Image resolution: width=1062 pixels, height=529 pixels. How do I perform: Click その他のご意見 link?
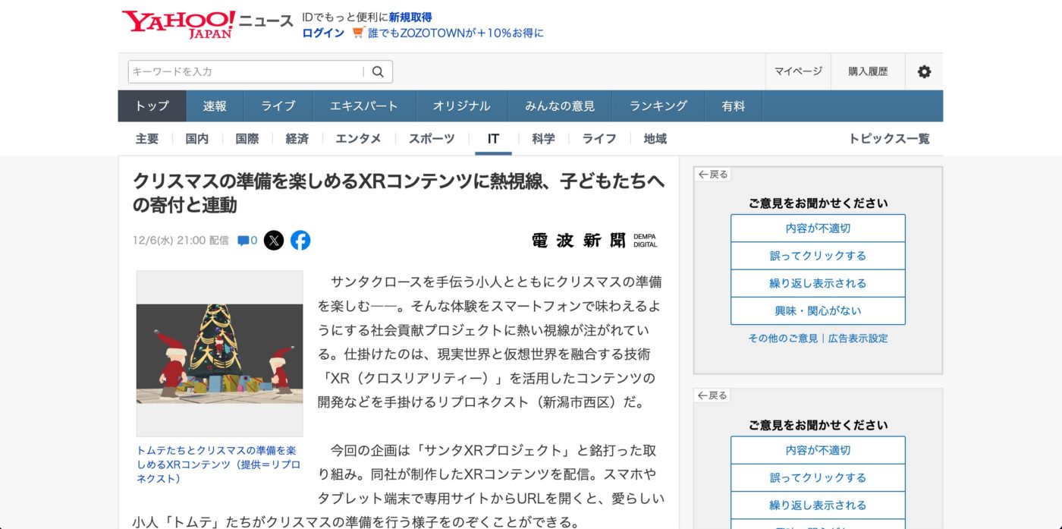(784, 338)
